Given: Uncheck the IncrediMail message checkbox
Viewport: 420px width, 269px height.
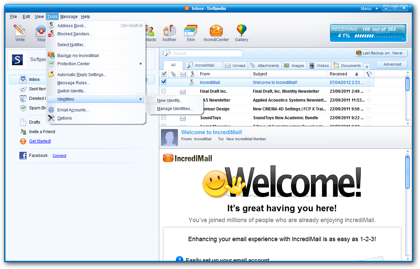Looking at the screenshot, I should click(164, 82).
